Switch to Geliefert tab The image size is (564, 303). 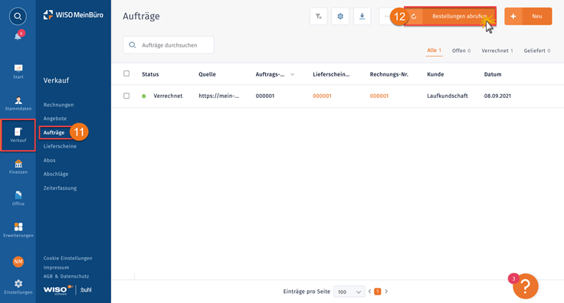pyautogui.click(x=537, y=50)
